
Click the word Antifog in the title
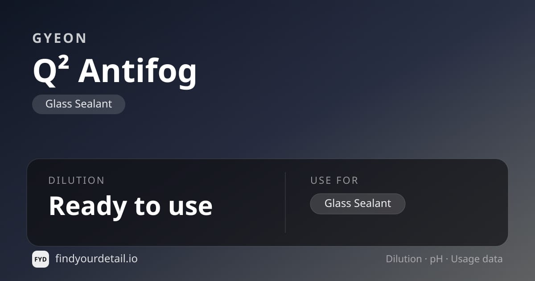tap(137, 71)
